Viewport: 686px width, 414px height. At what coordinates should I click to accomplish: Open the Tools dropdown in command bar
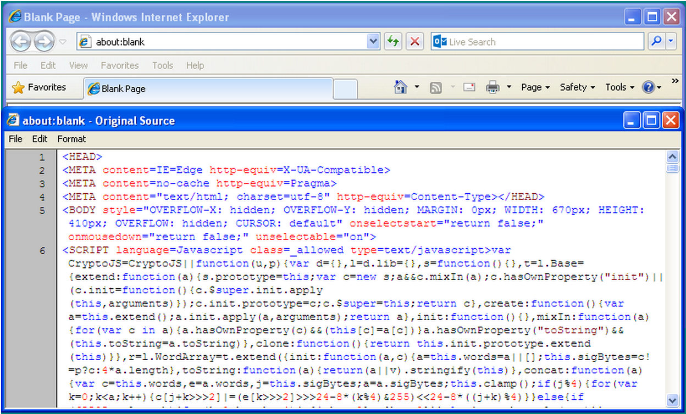point(619,87)
